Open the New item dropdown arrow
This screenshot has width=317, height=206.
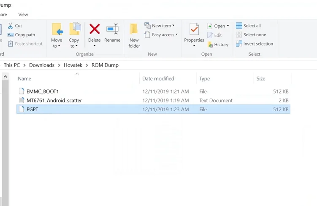click(173, 26)
